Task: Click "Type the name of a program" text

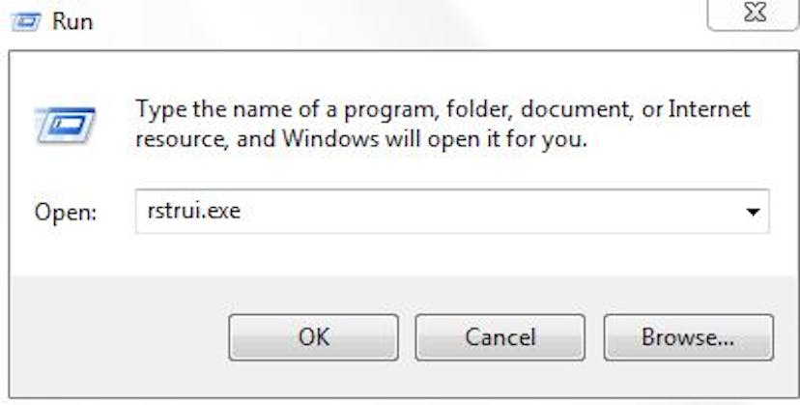Action: 286,111
